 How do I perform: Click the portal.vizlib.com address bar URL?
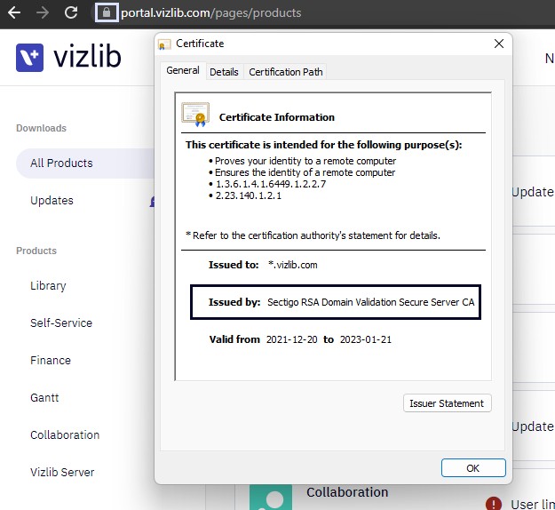click(211, 13)
